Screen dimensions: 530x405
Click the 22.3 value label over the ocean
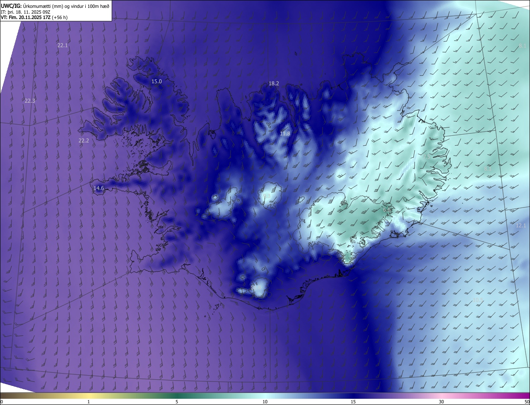[x=30, y=101]
